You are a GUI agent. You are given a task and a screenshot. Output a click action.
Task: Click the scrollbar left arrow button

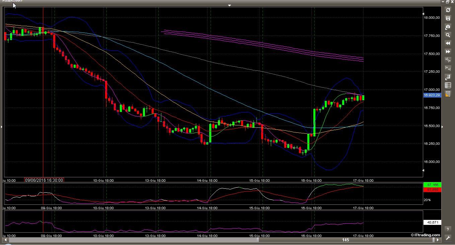click(5, 240)
